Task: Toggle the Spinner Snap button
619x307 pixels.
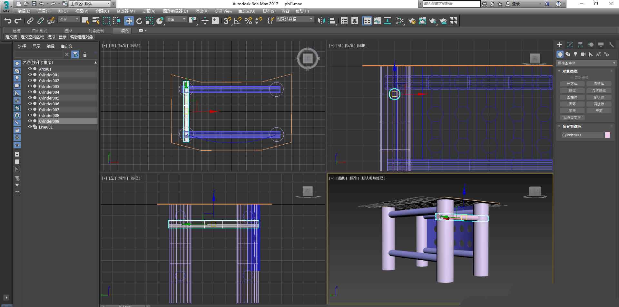Action: [259, 21]
